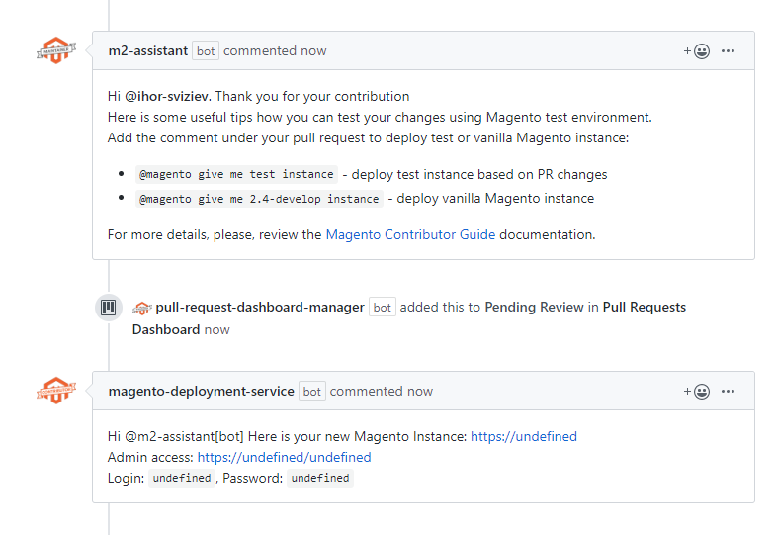Viewport: 775px width, 536px height.
Task: Click bot badge next to pull-request-dashboard-manager
Action: (x=382, y=307)
